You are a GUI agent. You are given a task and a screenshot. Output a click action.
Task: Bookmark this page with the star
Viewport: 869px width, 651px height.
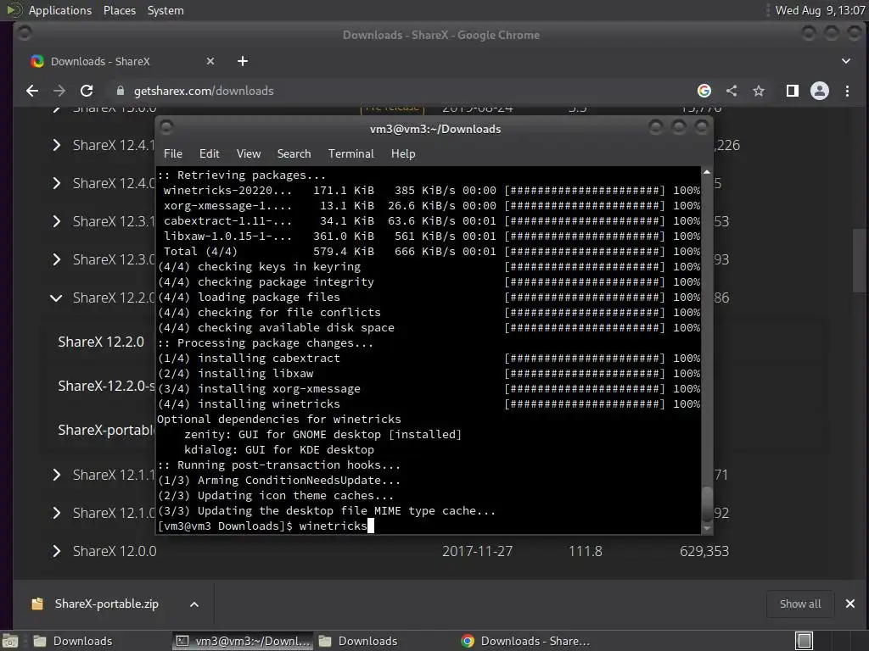[x=759, y=91]
